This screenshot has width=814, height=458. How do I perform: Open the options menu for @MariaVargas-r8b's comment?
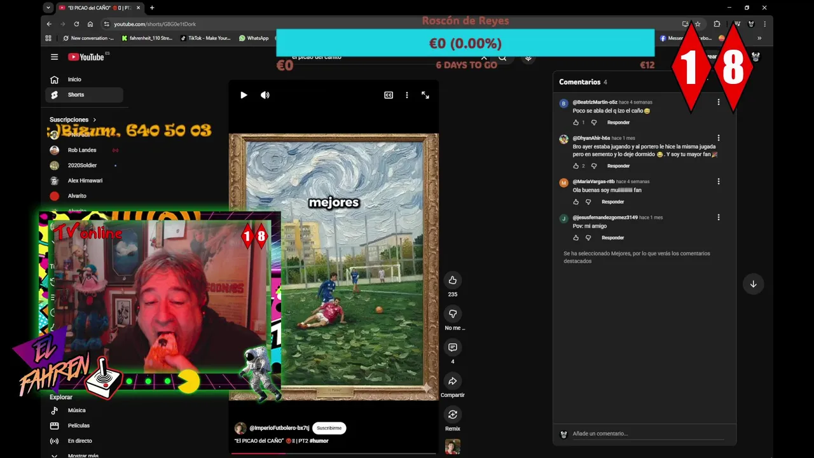click(719, 181)
